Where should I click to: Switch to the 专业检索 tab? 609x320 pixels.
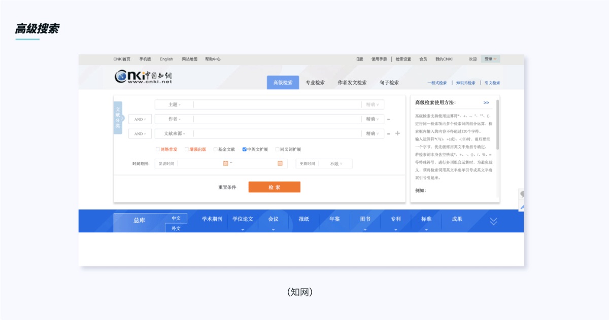click(315, 83)
